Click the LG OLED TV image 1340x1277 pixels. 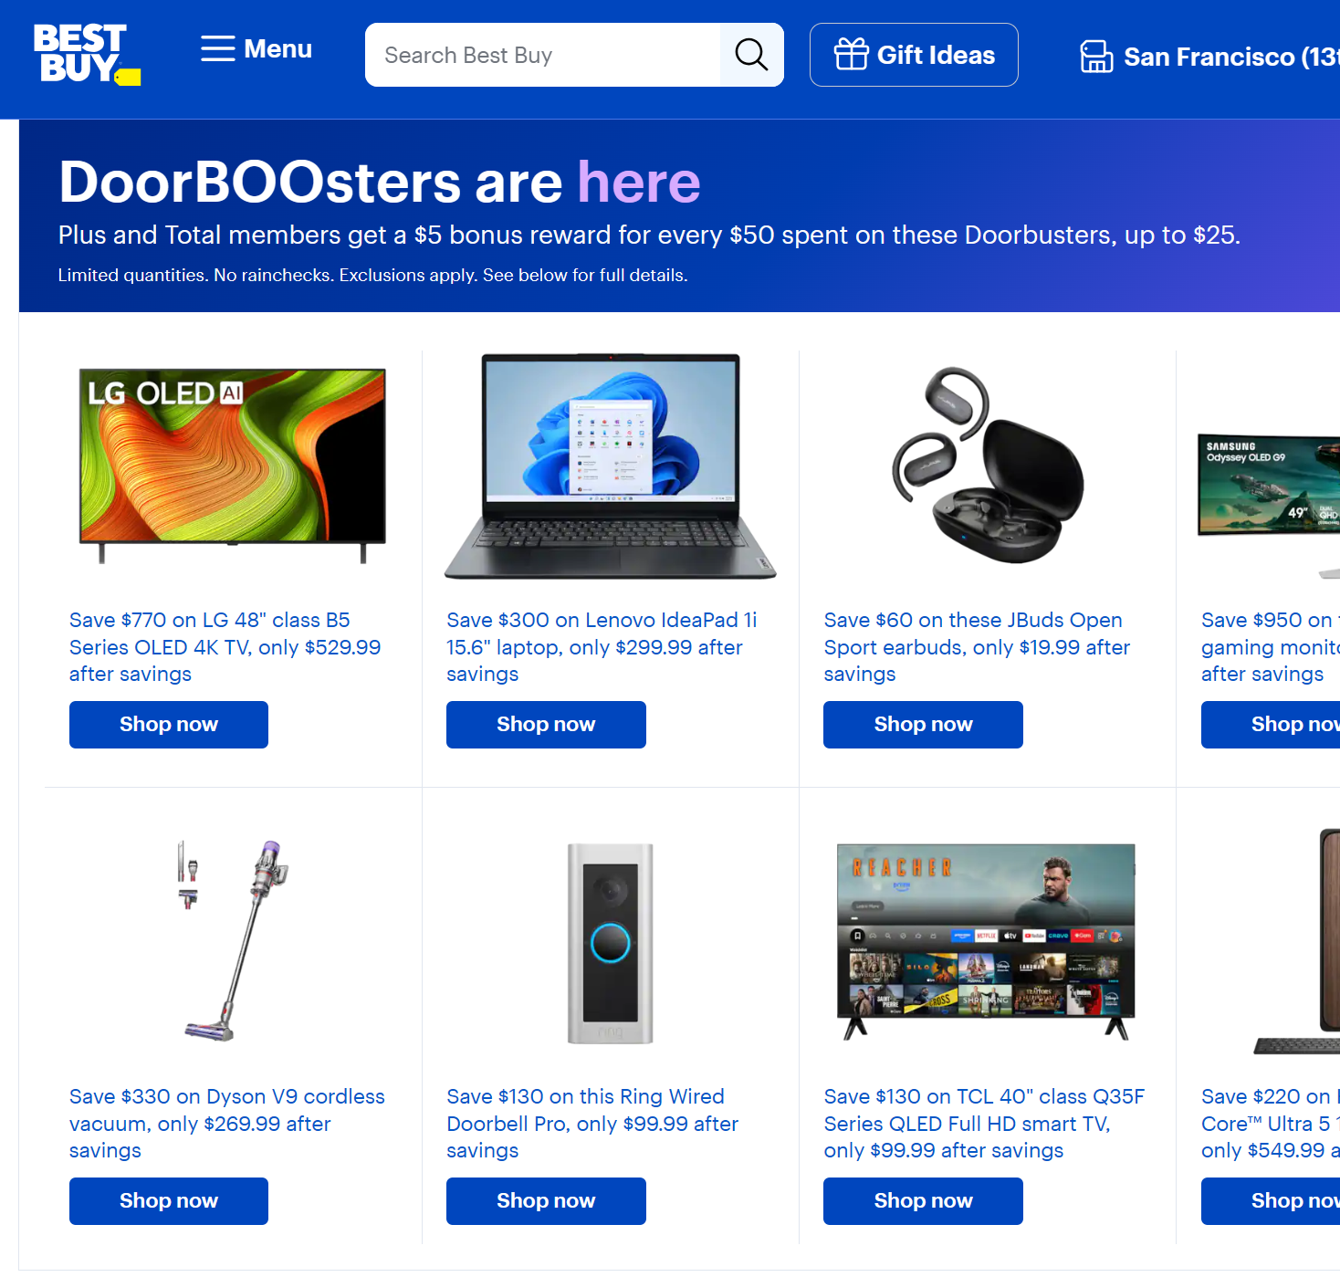coord(232,465)
